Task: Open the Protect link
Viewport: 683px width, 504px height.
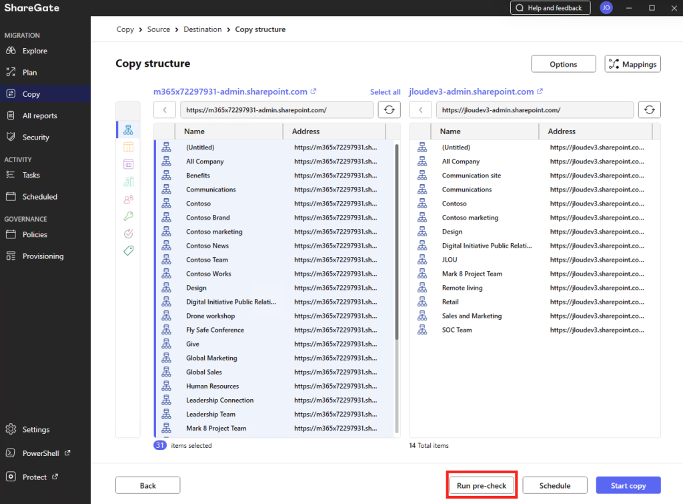Action: (x=35, y=477)
